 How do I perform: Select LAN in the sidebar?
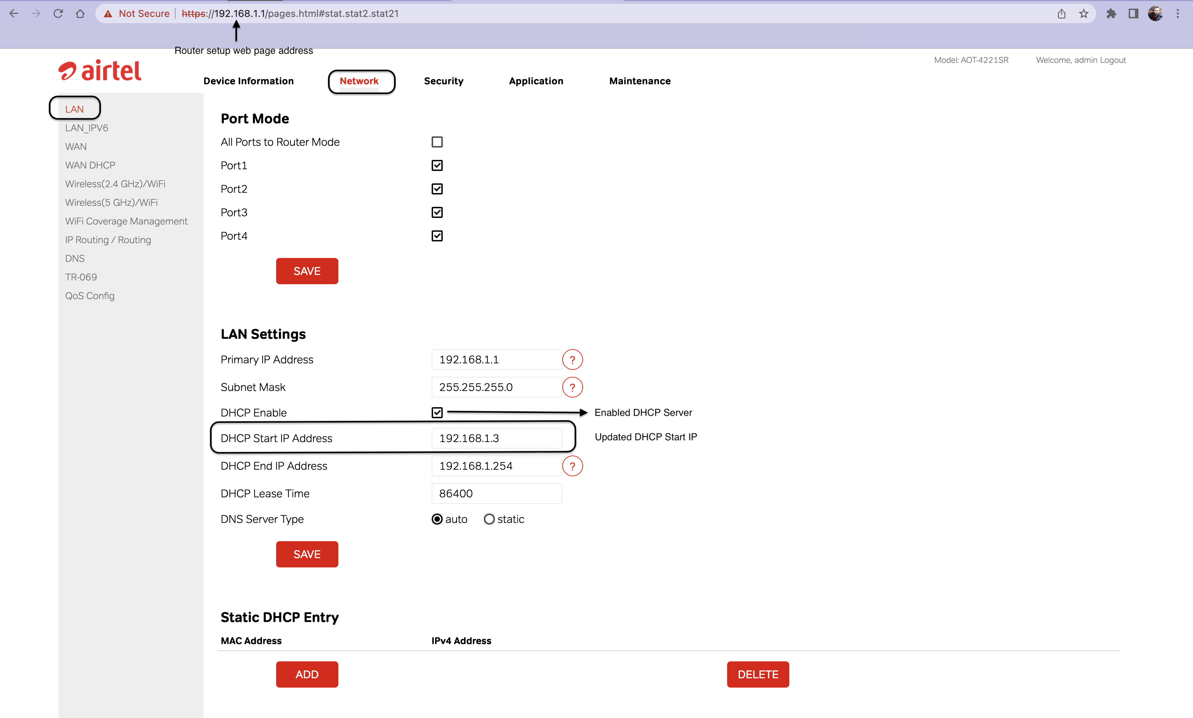point(75,109)
